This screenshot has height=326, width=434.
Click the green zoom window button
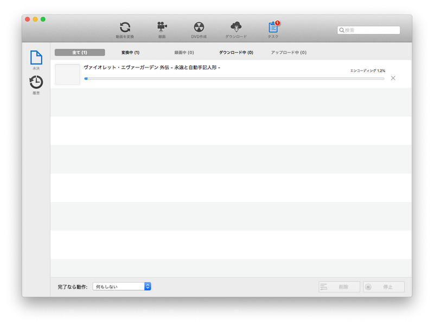(x=43, y=19)
